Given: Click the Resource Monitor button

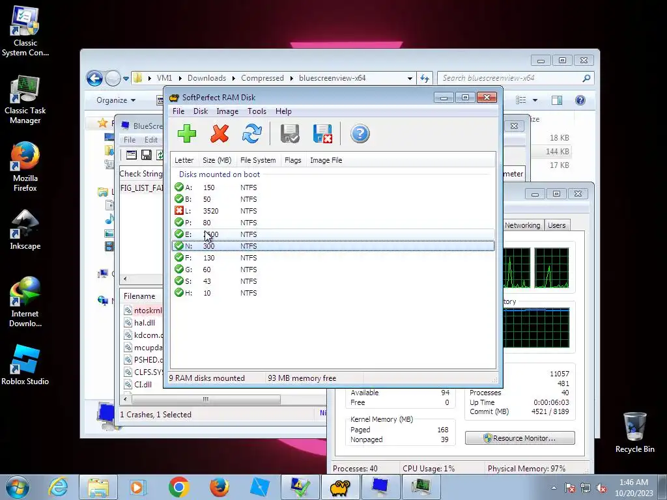Looking at the screenshot, I should (520, 438).
